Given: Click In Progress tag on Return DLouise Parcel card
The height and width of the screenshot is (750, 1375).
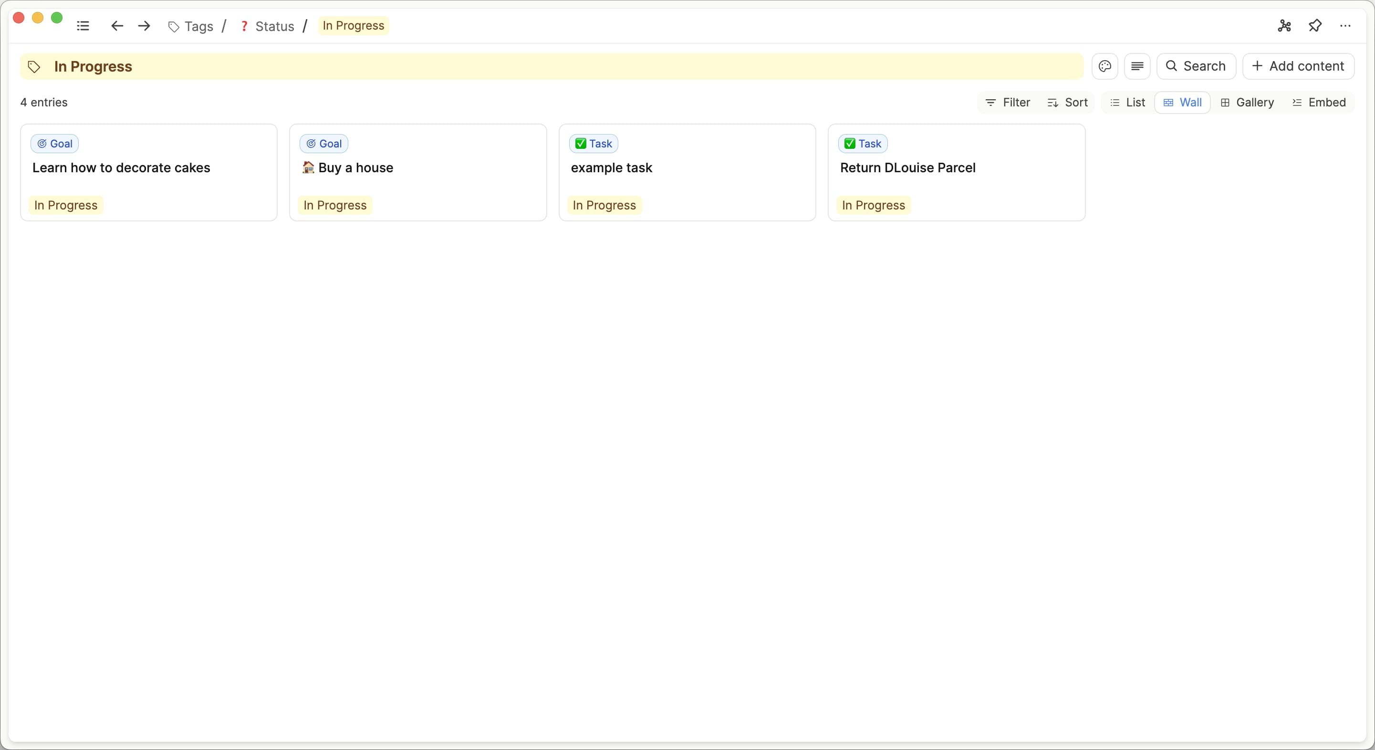Looking at the screenshot, I should [874, 206].
